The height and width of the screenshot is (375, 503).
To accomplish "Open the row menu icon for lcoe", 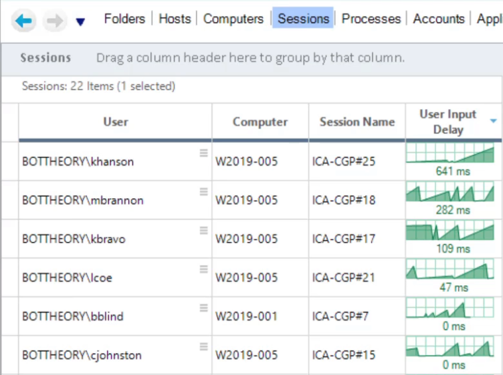I will pos(204,269).
